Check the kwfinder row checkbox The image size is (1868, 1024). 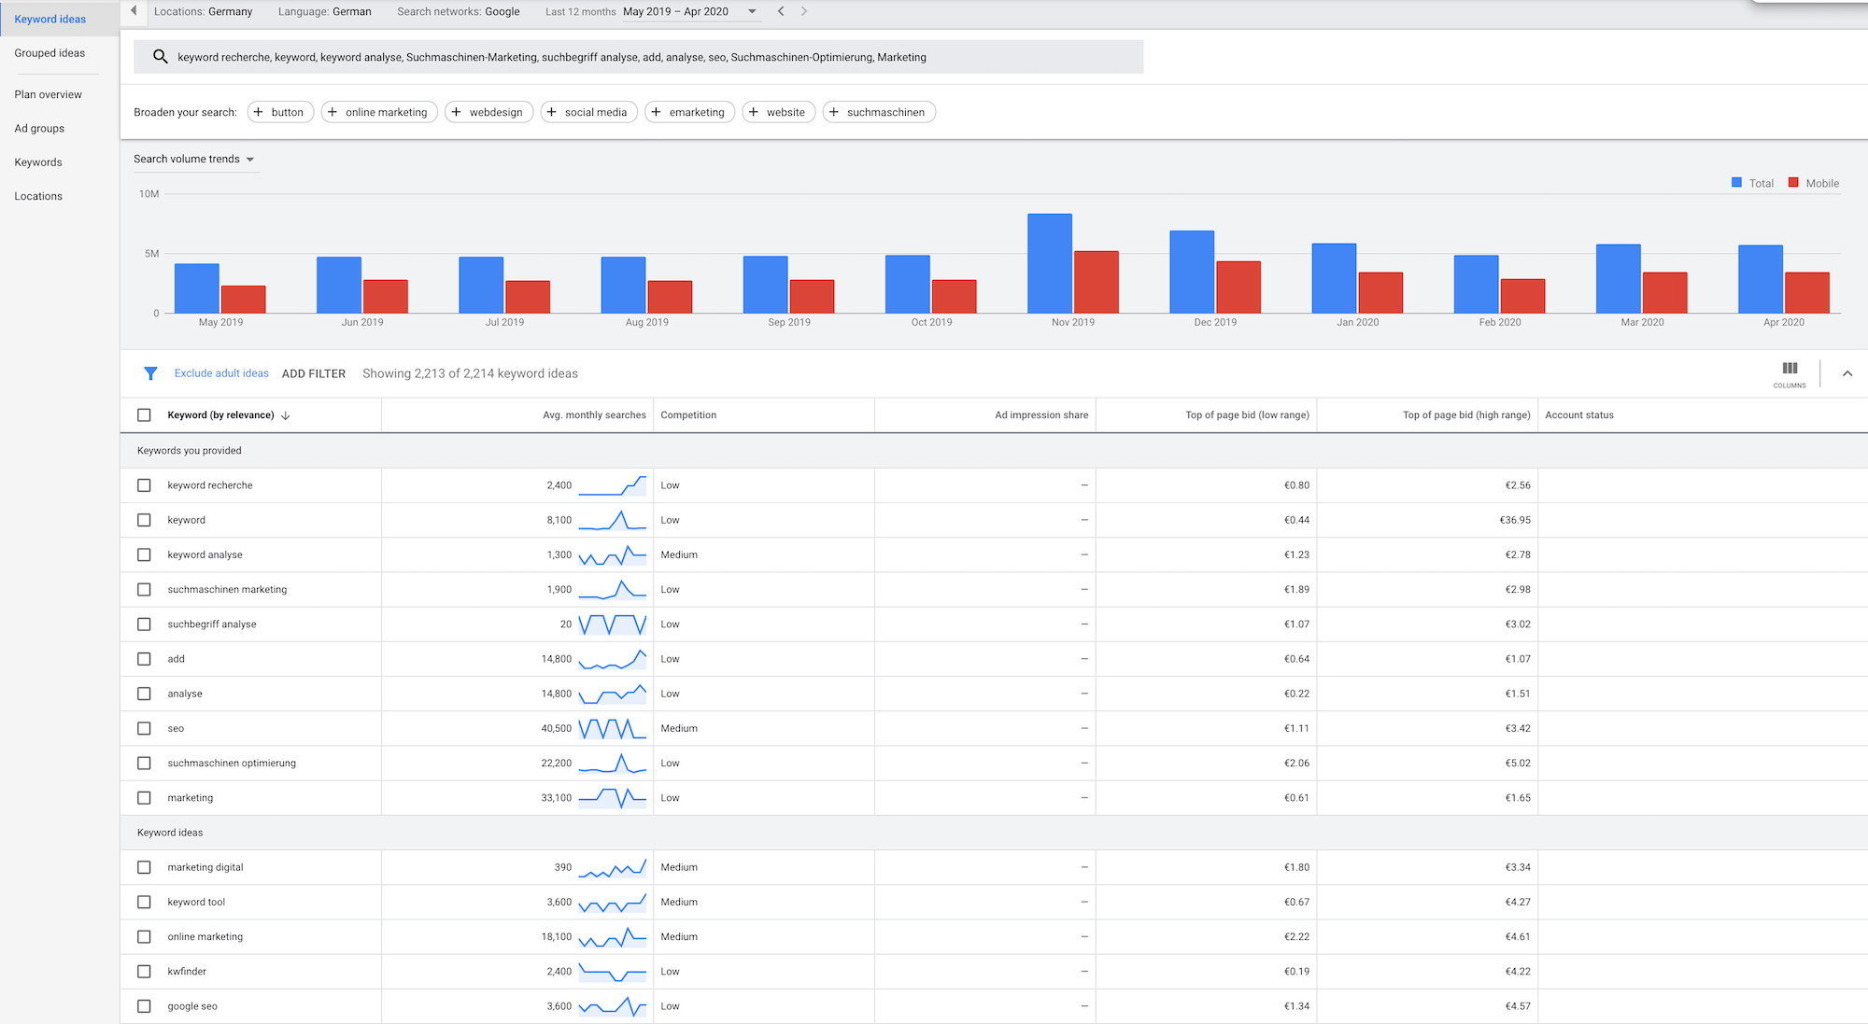point(144,972)
